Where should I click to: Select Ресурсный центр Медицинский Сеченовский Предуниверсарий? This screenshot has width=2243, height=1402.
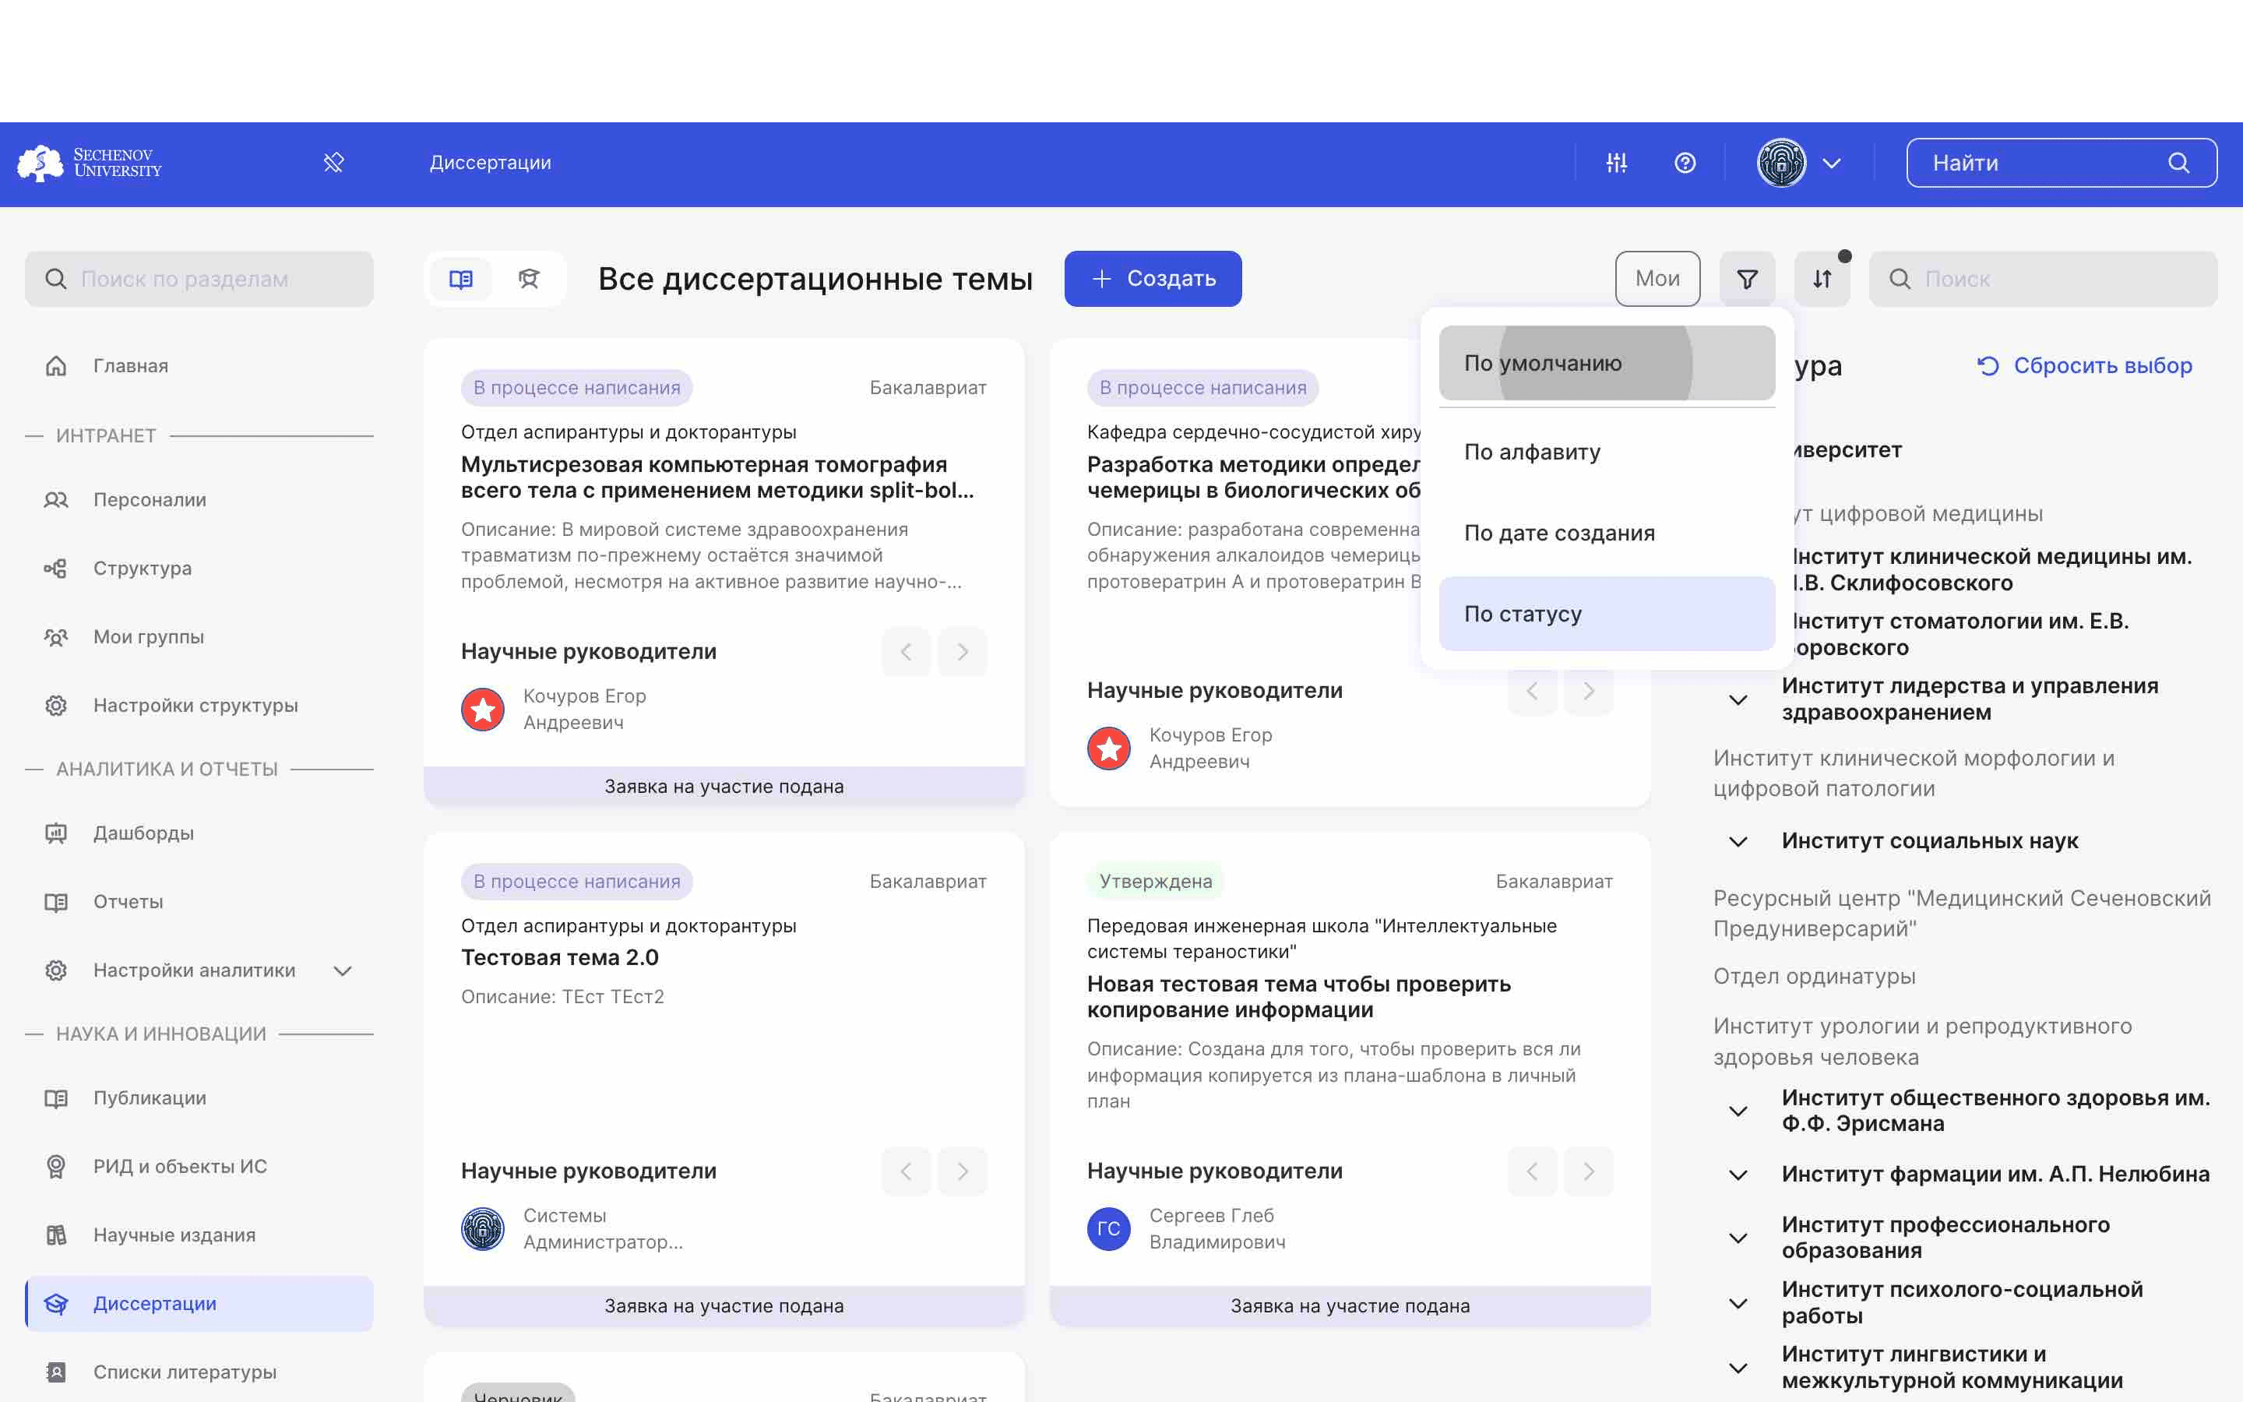[x=1961, y=914]
